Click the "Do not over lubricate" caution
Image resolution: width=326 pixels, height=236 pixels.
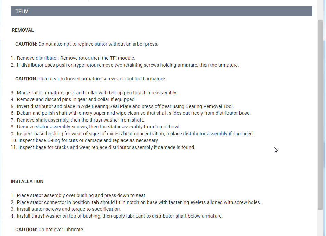coord(61,230)
